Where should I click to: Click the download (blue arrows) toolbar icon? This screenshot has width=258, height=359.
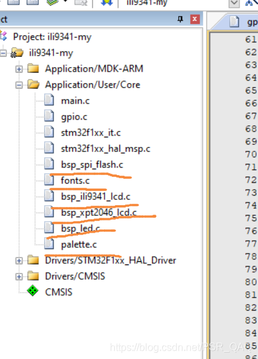pos(107,3)
